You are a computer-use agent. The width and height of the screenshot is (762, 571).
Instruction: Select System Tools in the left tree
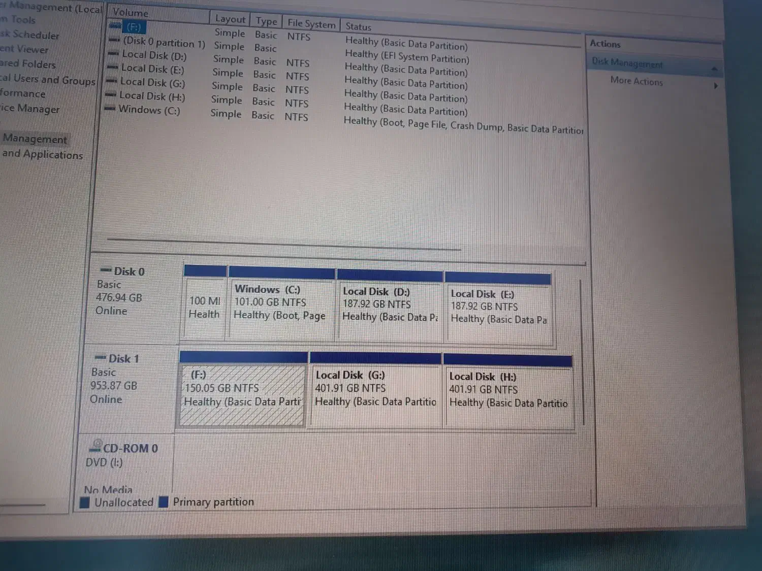pyautogui.click(x=18, y=20)
